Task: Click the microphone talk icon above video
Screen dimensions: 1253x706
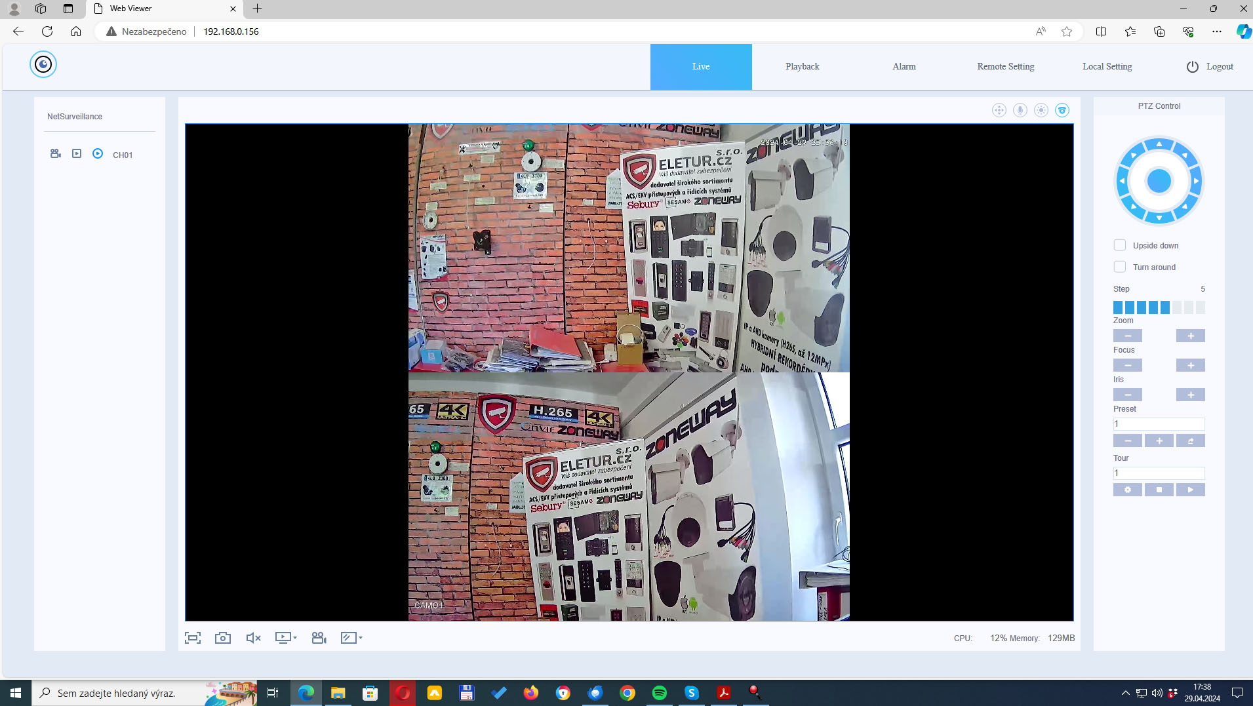Action: pos(1020,110)
